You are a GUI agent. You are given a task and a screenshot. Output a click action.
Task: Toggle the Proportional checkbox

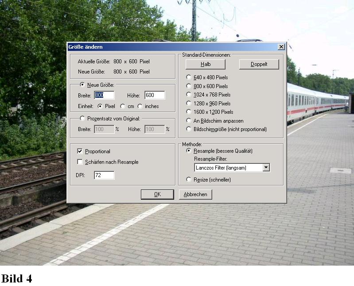click(80, 151)
